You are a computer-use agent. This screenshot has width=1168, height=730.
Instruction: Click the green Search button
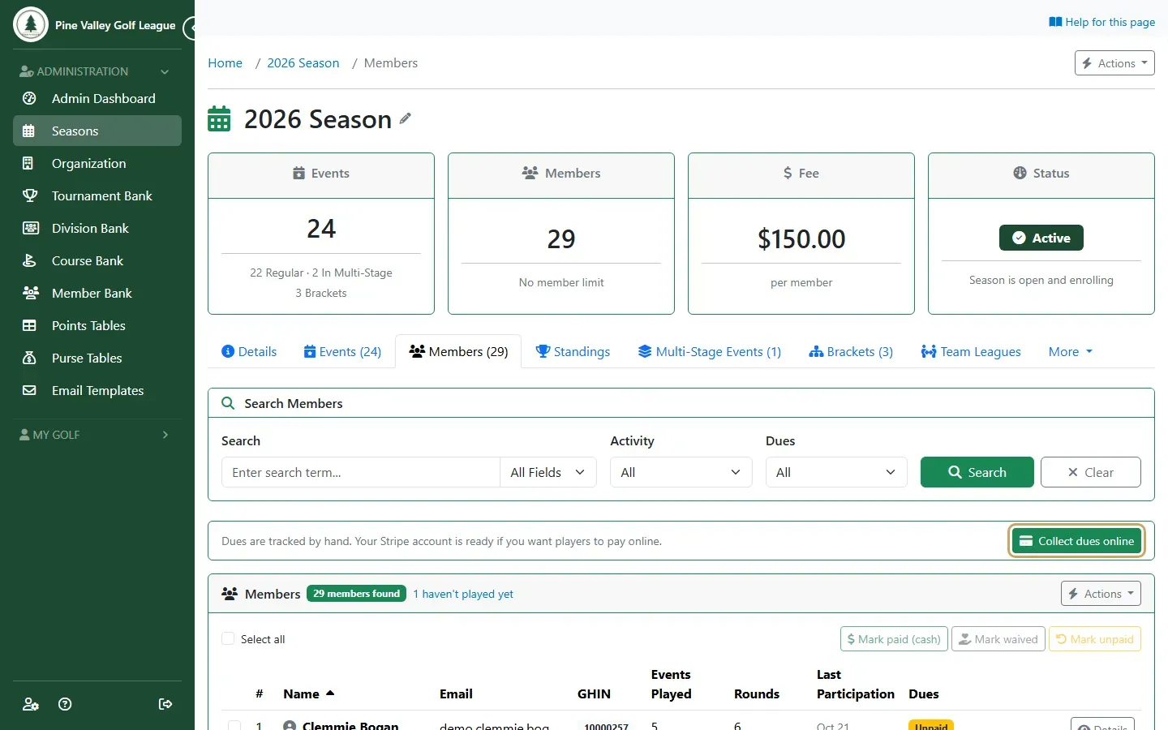point(977,472)
